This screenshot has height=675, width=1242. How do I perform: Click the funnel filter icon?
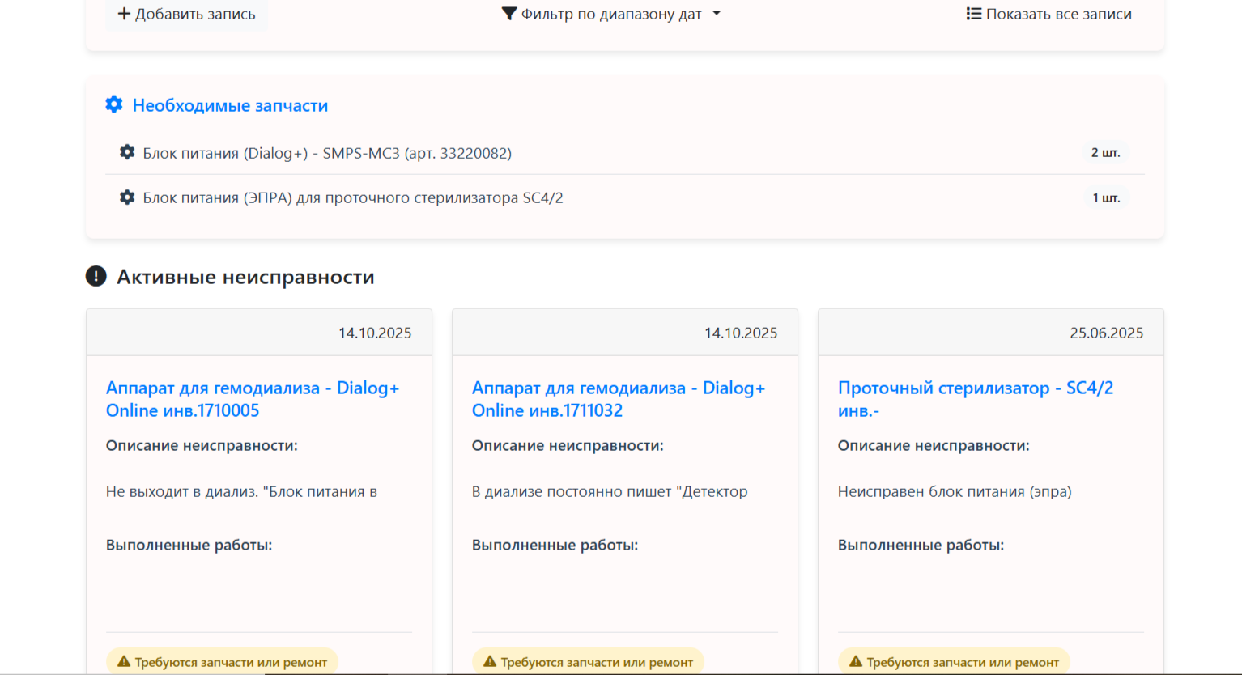tap(508, 14)
